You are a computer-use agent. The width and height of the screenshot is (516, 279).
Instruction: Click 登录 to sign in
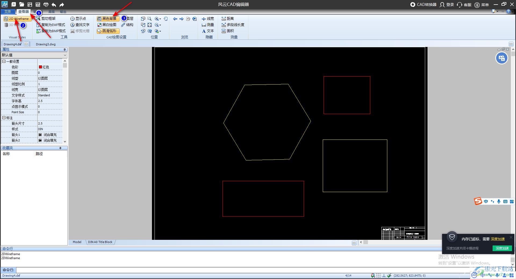tap(447, 5)
